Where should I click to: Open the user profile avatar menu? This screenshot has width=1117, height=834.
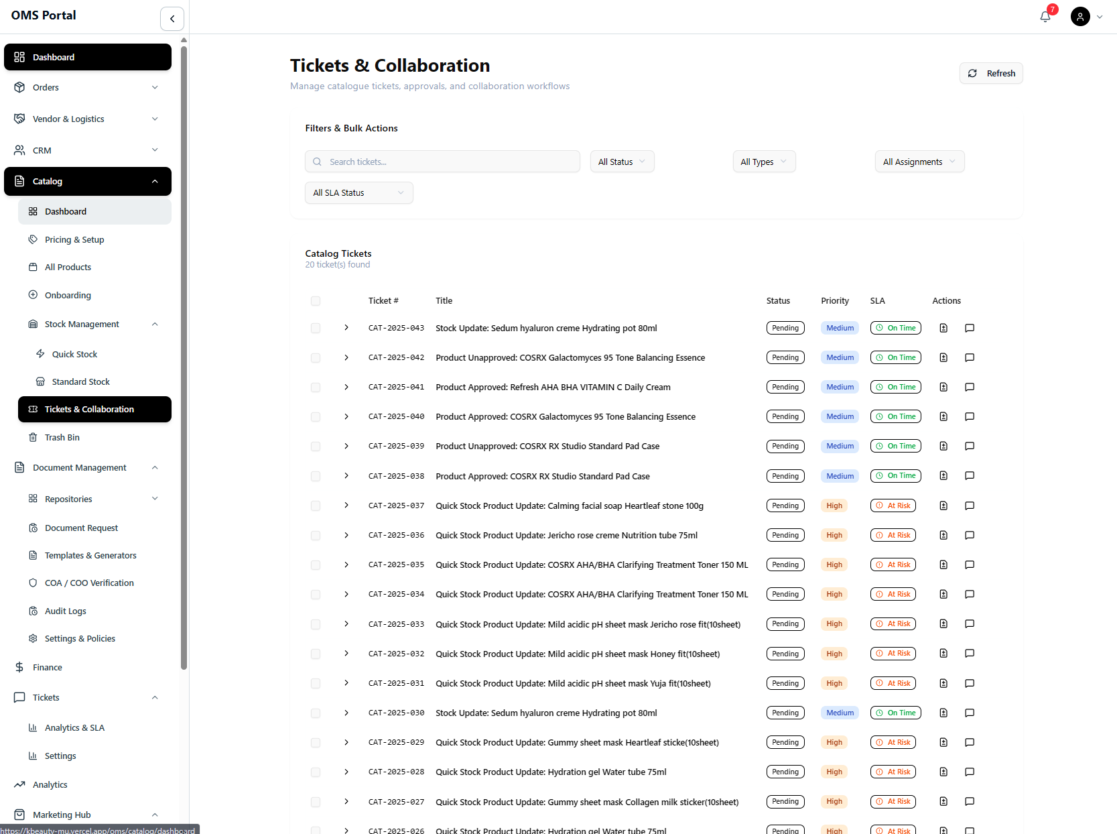click(x=1080, y=16)
